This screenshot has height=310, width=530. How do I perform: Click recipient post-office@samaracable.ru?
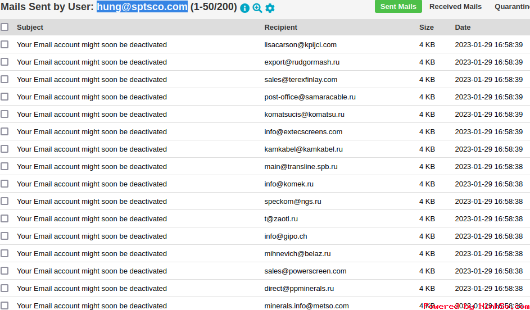tap(310, 97)
